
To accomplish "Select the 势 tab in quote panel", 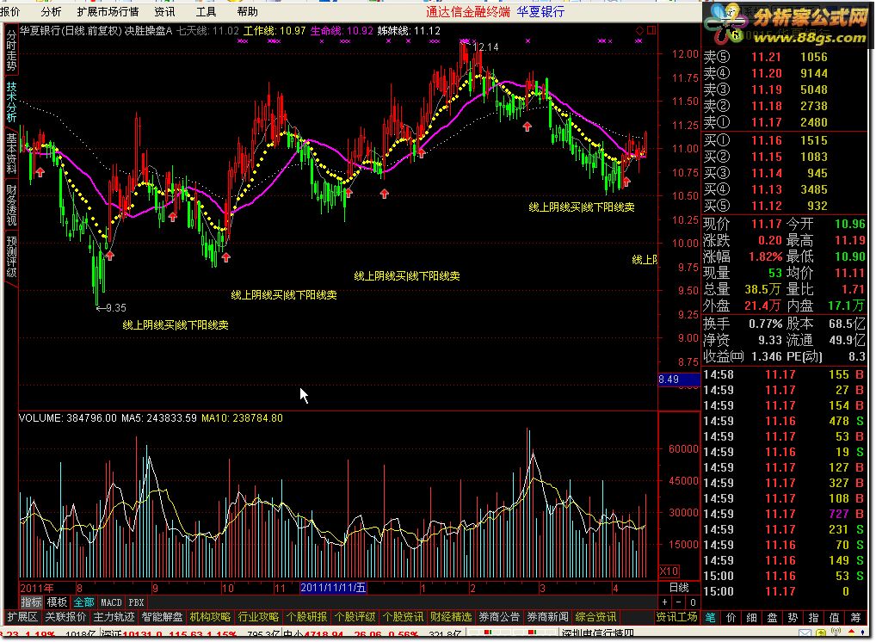I will coord(793,617).
